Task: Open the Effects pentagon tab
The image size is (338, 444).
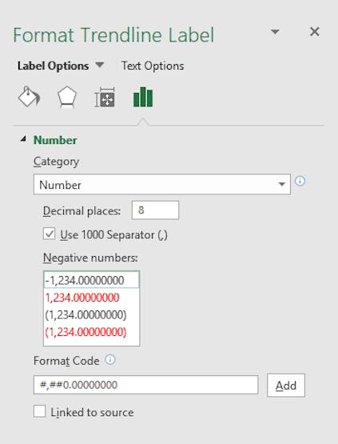Action: [67, 97]
